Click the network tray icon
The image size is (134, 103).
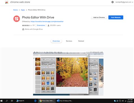pyautogui.click(x=126, y=101)
